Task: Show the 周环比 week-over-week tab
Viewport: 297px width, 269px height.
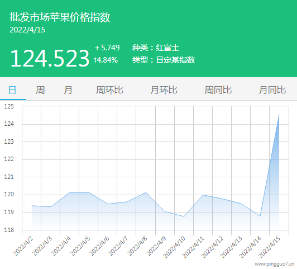Action: 109,90
